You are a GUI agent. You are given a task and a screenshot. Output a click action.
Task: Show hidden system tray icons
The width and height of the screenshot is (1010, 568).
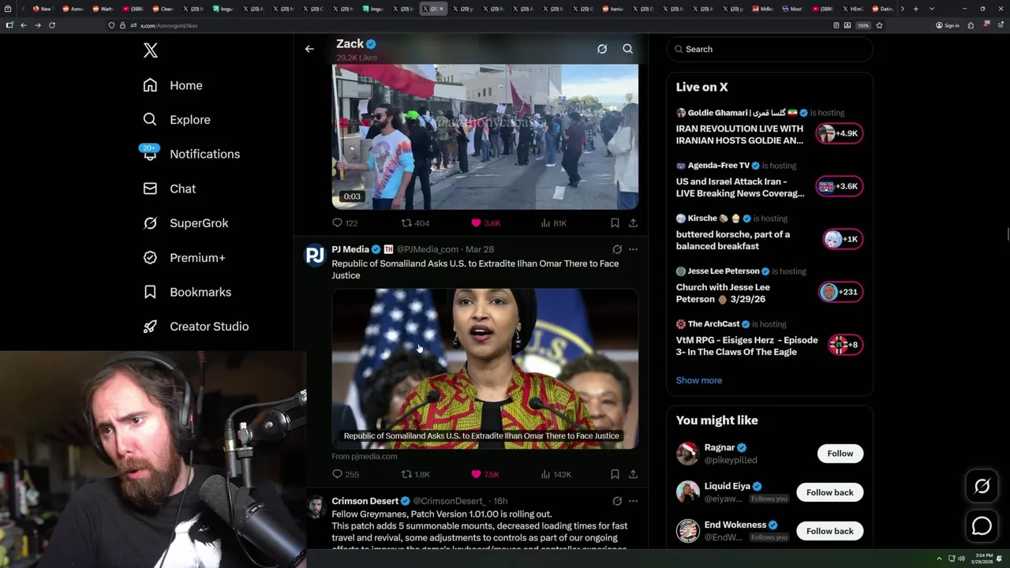pyautogui.click(x=939, y=559)
